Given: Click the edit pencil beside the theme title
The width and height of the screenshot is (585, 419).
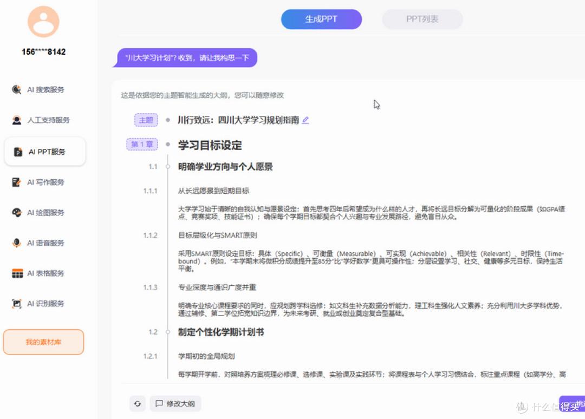Looking at the screenshot, I should coord(305,120).
